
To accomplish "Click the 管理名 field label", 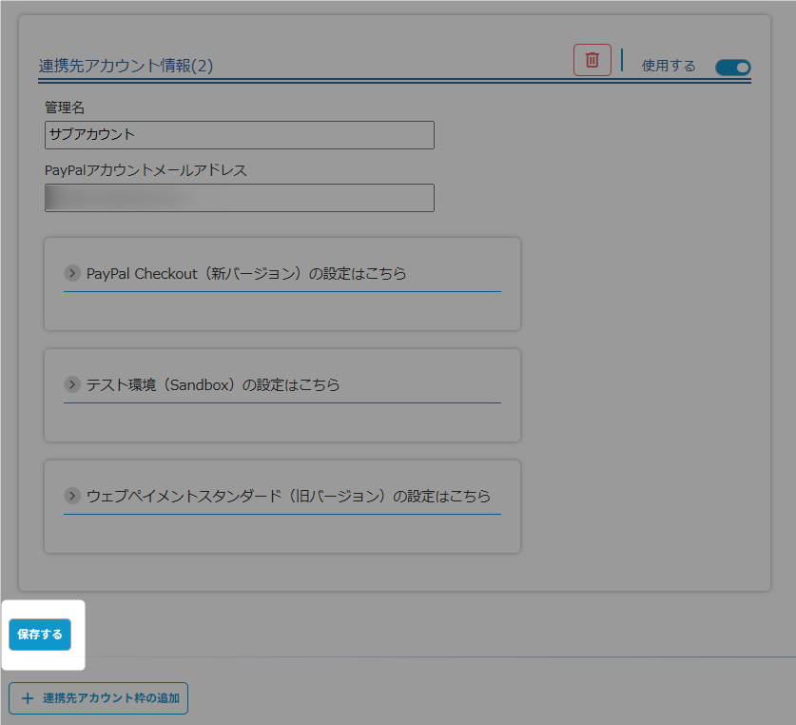I will 65,108.
